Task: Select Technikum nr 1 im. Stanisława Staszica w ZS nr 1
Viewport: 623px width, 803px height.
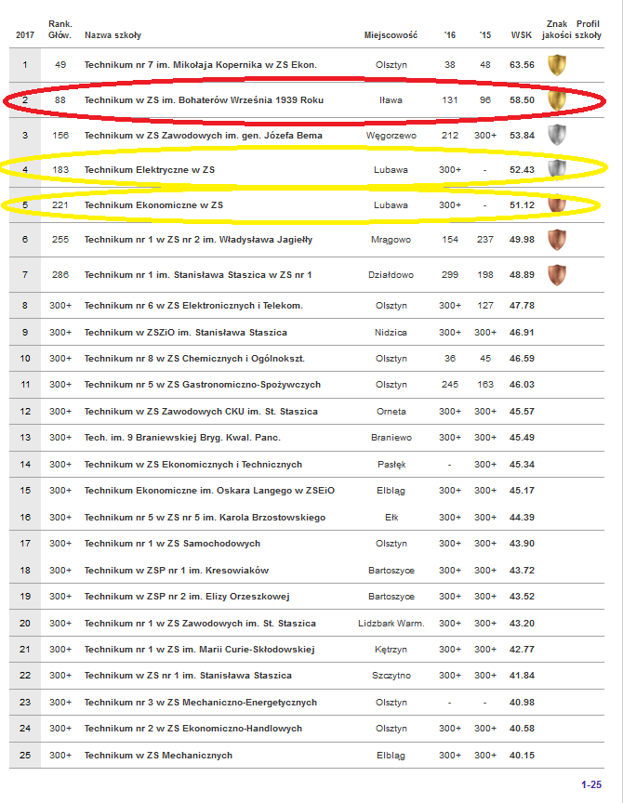Action: click(198, 275)
